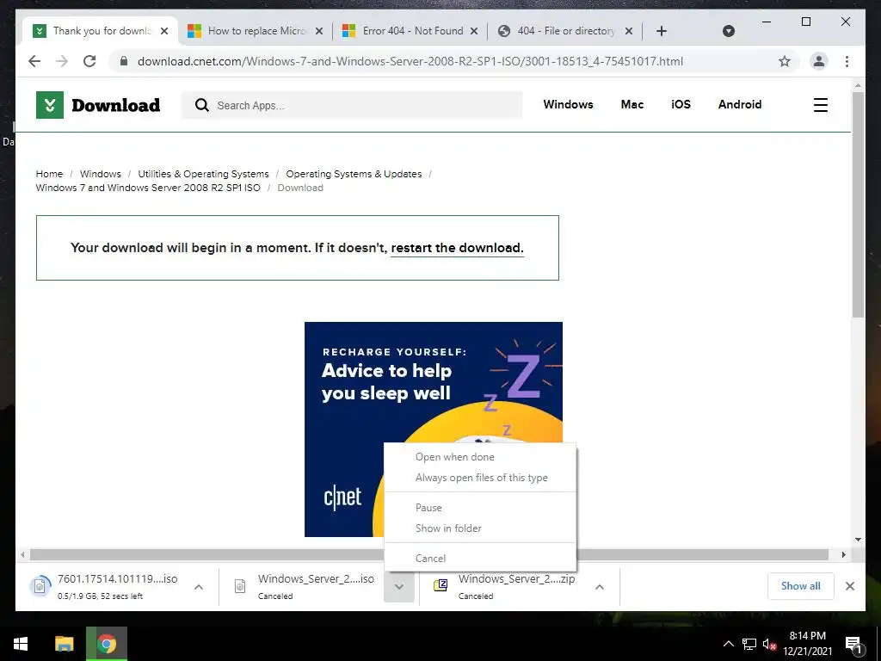Click the vertical scrollbar thumb
881x661 pixels.
[858, 205]
